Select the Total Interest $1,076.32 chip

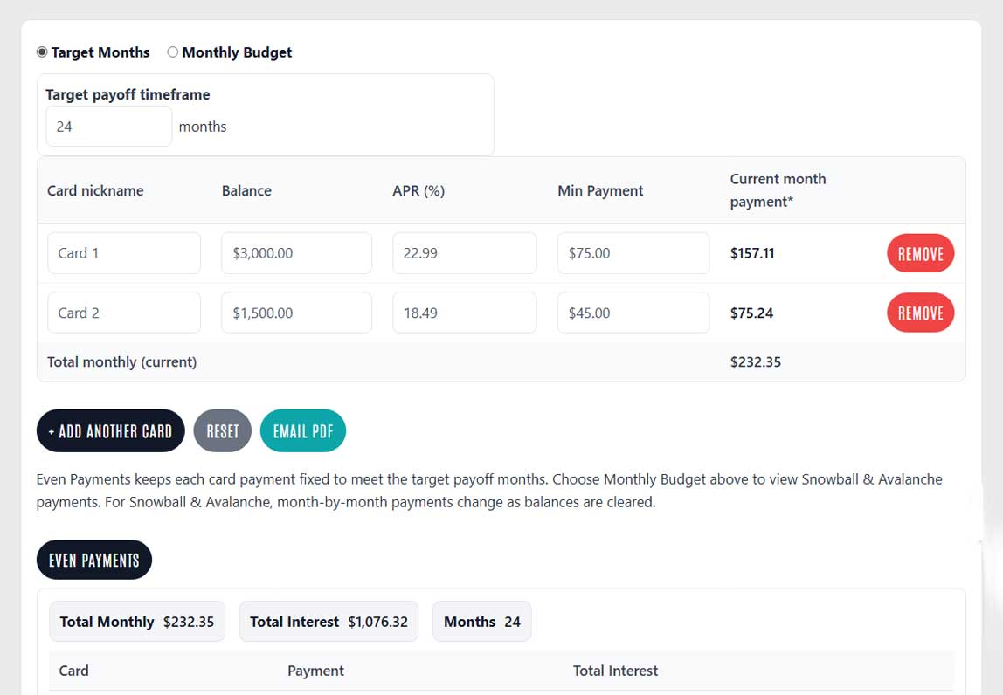[329, 621]
